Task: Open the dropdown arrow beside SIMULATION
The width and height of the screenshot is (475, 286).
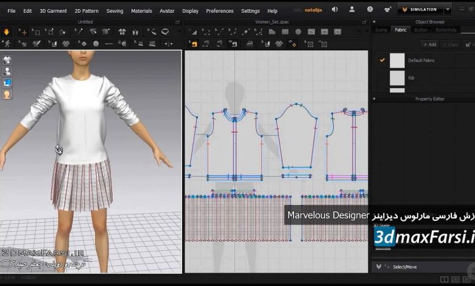Action: coord(448,10)
